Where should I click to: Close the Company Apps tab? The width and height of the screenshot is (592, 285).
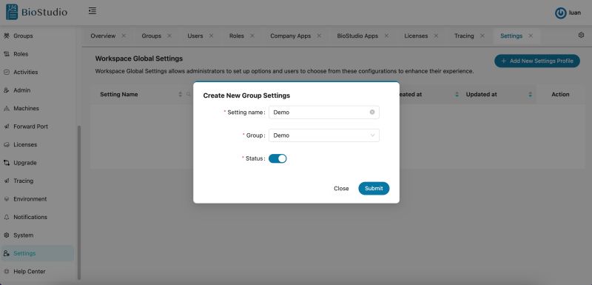coord(319,36)
